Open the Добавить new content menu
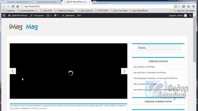 68,15
